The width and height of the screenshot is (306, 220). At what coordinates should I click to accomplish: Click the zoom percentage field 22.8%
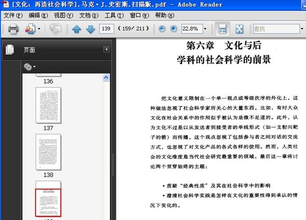tap(192, 29)
